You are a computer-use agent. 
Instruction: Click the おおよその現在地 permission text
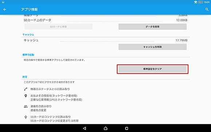54,96
